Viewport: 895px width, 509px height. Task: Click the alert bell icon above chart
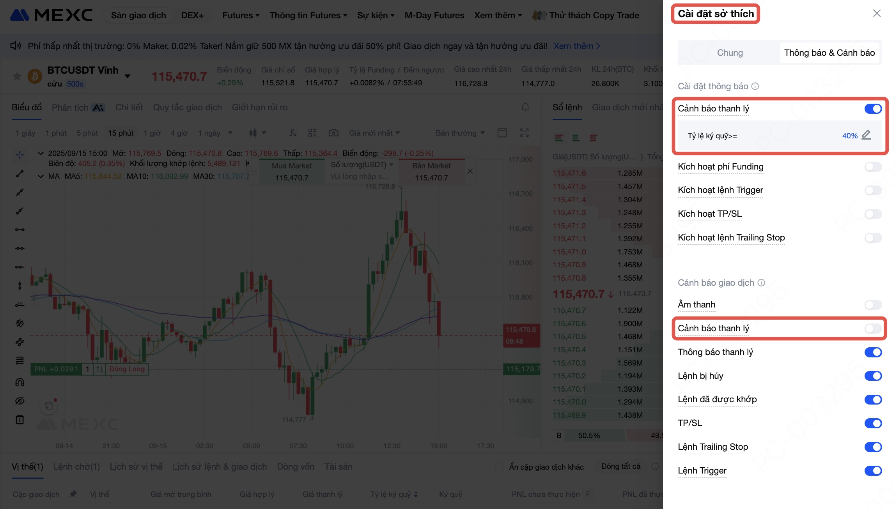point(525,107)
